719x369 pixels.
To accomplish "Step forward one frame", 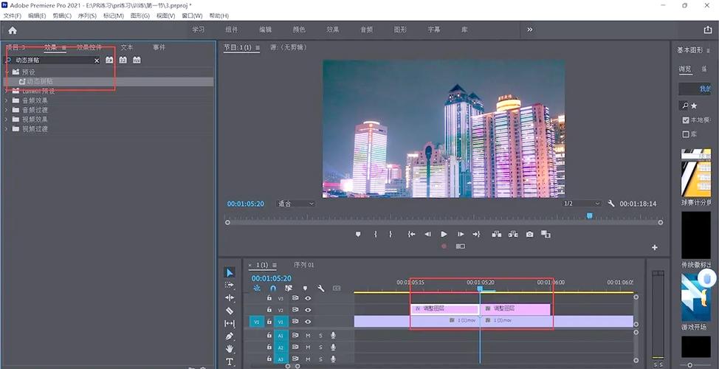I will click(x=461, y=234).
